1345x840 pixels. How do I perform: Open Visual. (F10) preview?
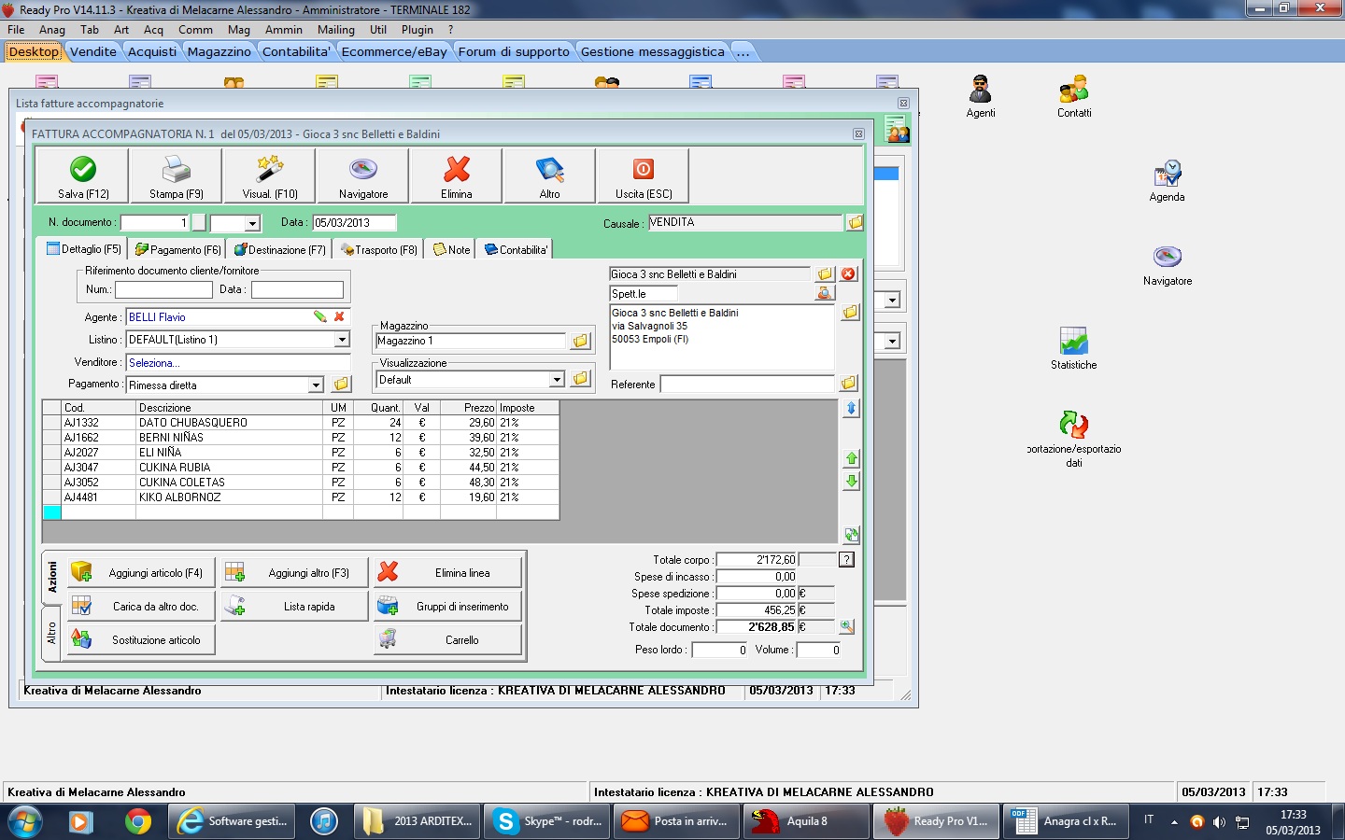[x=270, y=175]
